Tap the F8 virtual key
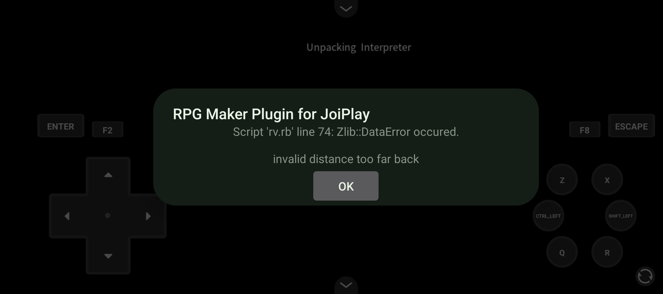663x294 pixels. tap(585, 130)
